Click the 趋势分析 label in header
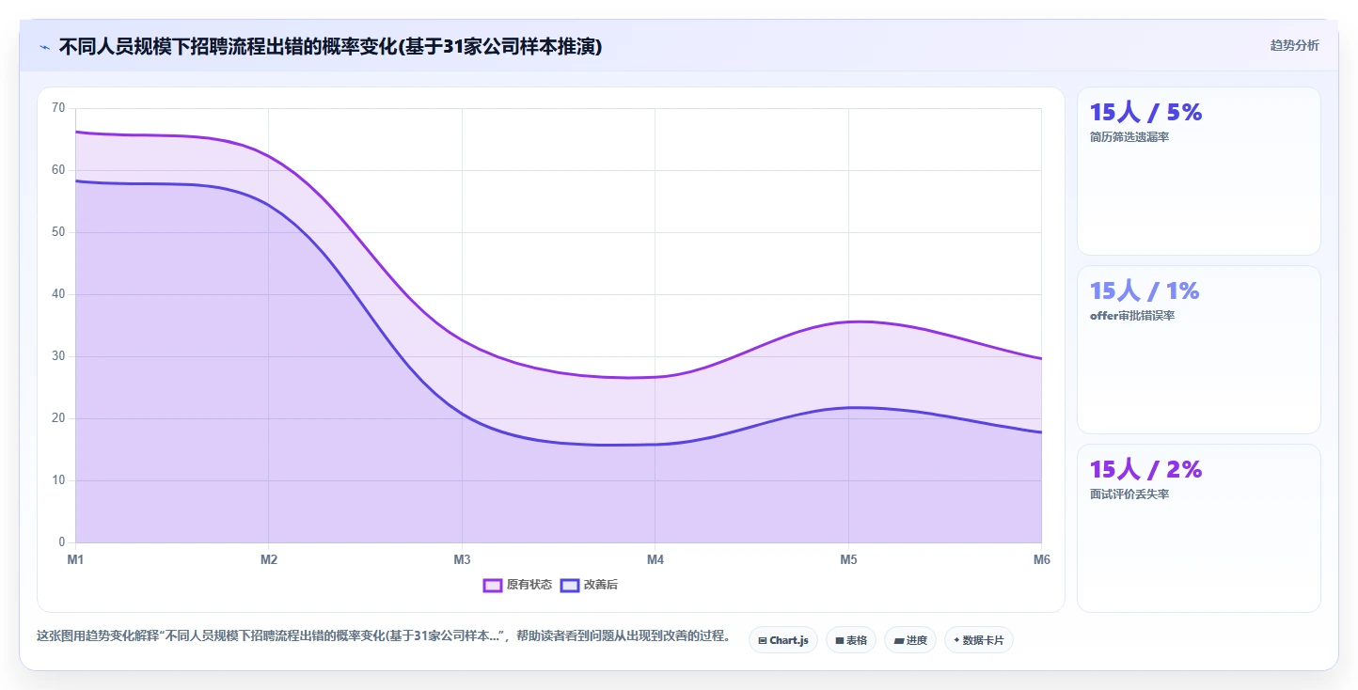The height and width of the screenshot is (690, 1358). (1294, 45)
